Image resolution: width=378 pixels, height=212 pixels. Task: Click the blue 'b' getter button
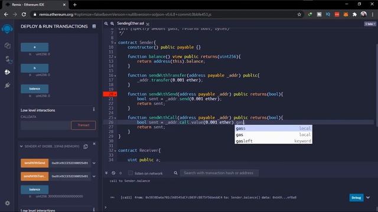pyautogui.click(x=34, y=68)
